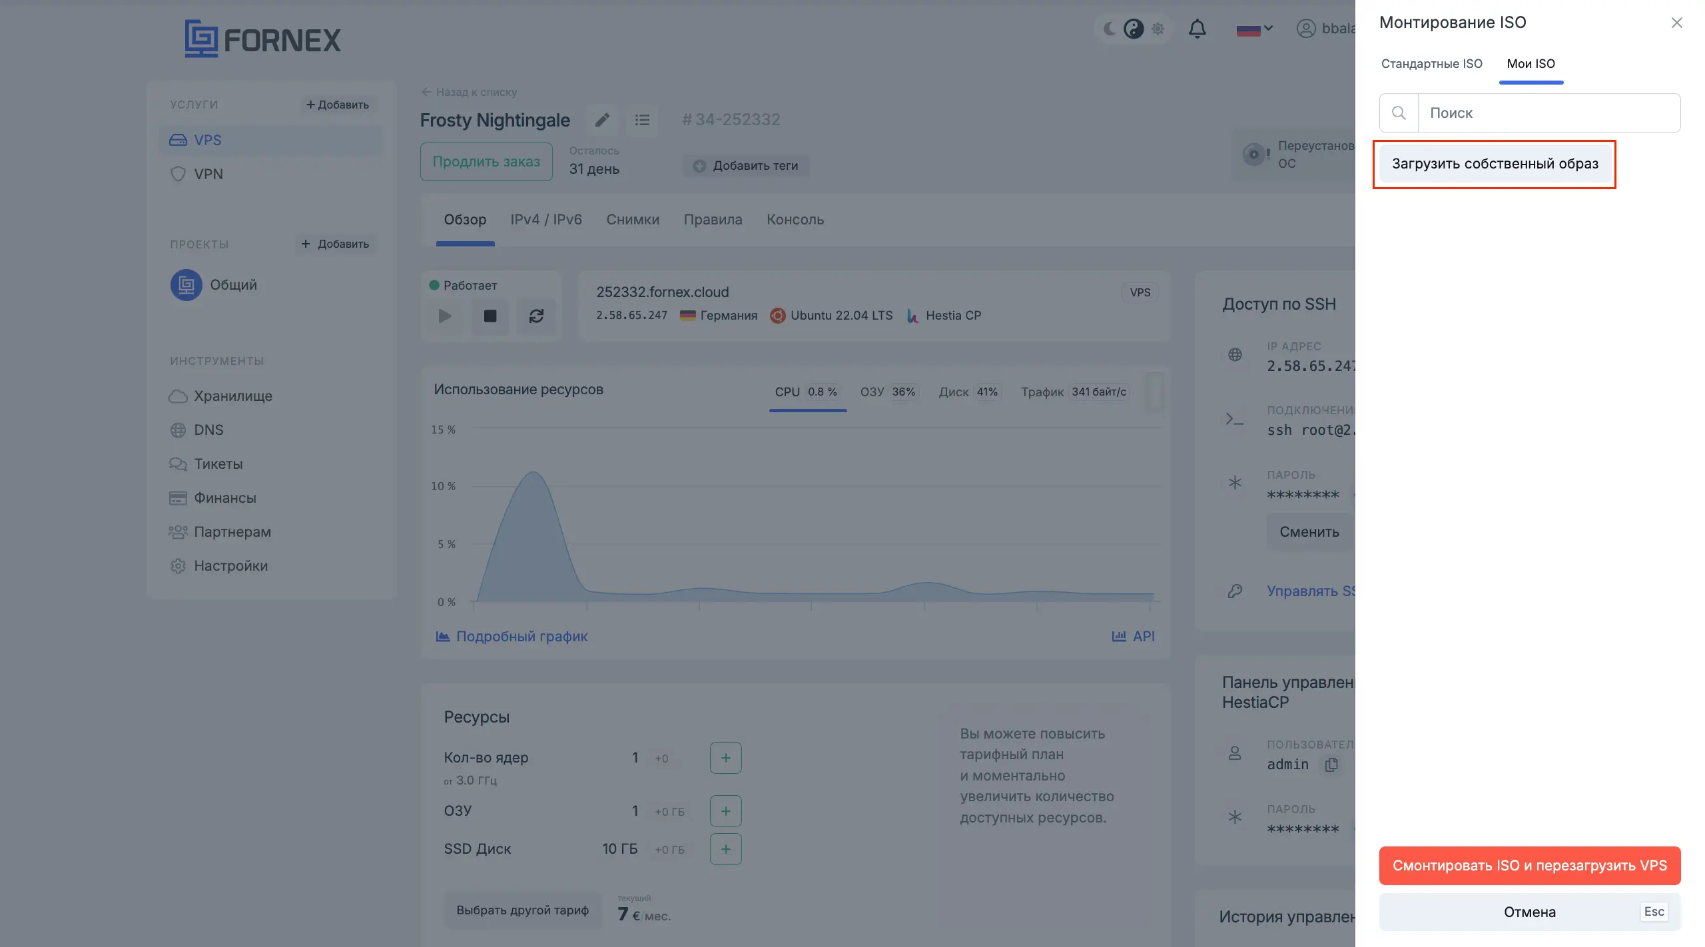Viewport: 1705px width, 947px height.
Task: Open the API link
Action: point(1134,637)
